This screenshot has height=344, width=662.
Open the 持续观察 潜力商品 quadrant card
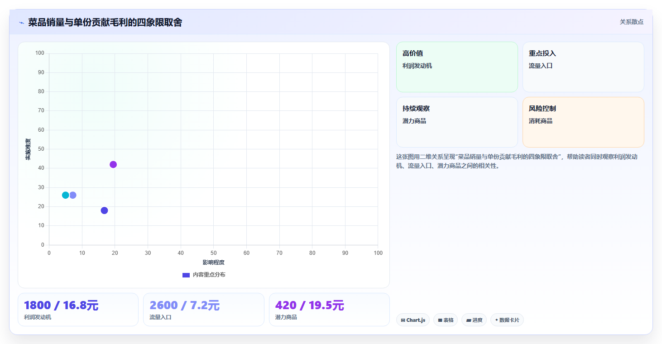coord(457,122)
